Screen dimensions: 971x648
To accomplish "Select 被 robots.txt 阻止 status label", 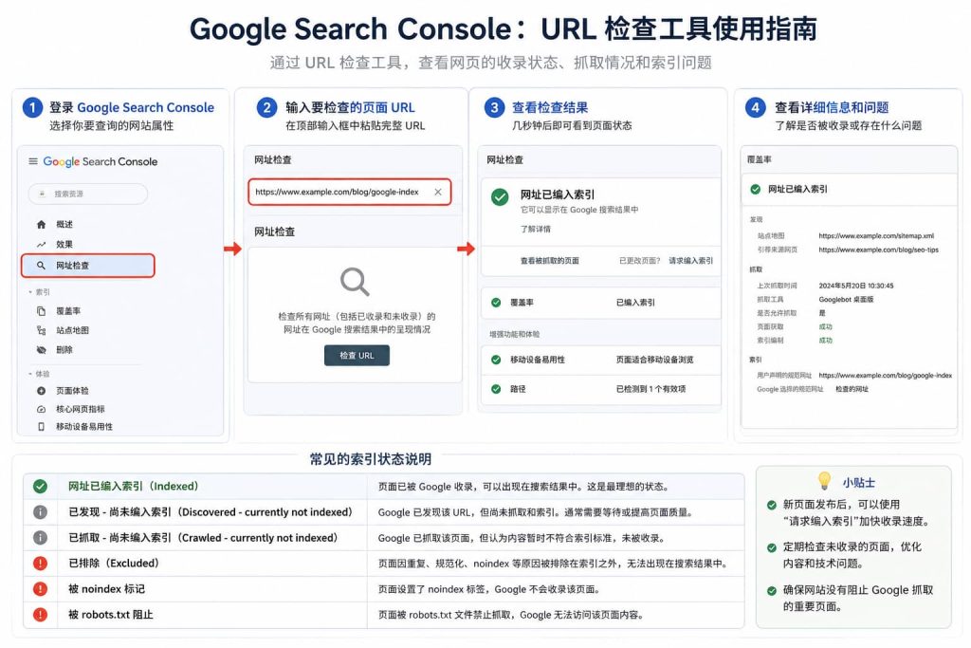I will [x=110, y=615].
